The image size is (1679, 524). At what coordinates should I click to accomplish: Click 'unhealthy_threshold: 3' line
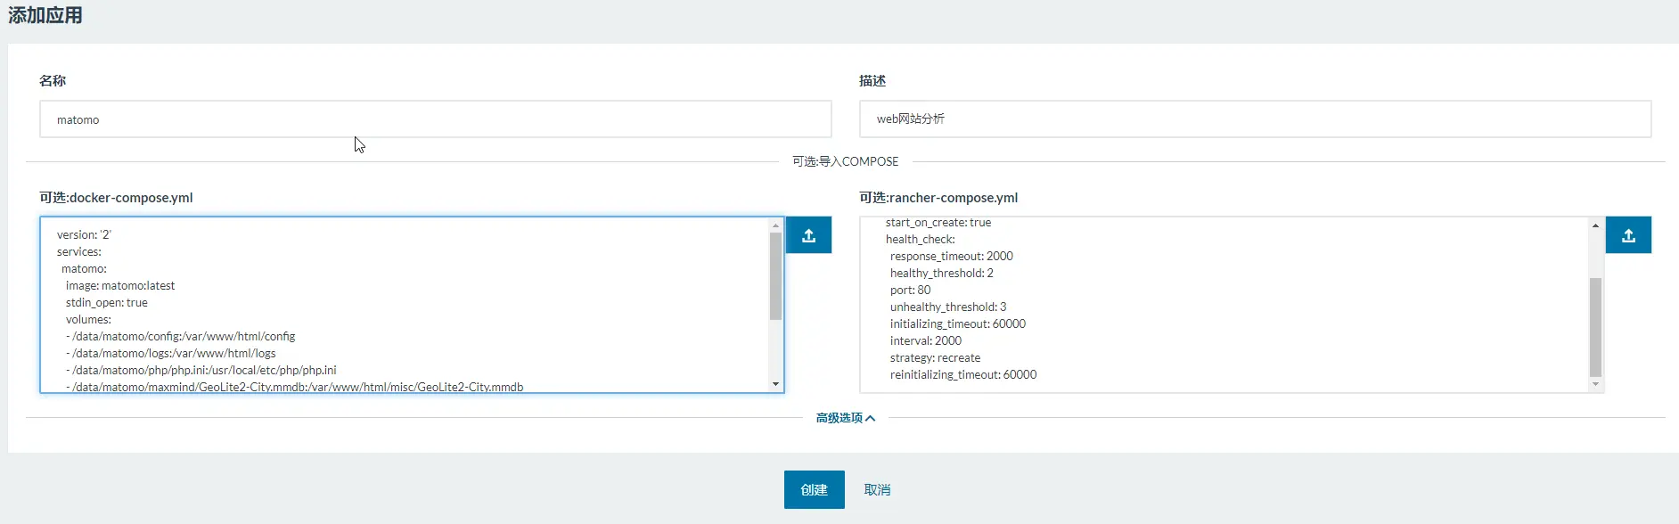(947, 307)
